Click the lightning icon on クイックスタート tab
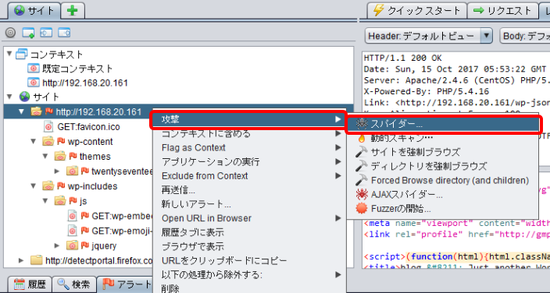This screenshot has height=293, width=550. tap(378, 10)
